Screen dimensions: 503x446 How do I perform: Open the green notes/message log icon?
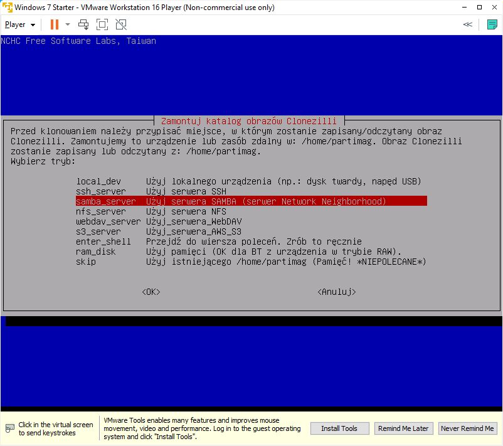492,24
